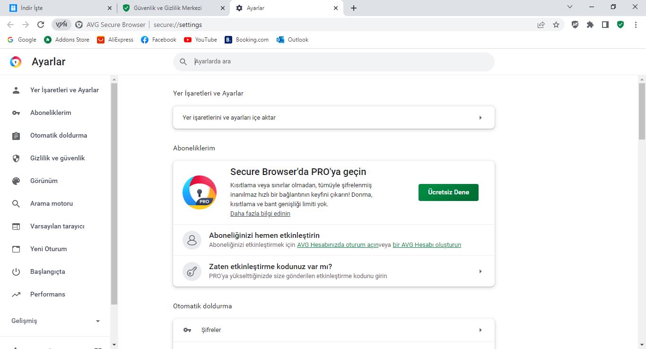Open Gizlilik ve güvenlik sidebar section
This screenshot has height=349, width=646.
coord(56,158)
